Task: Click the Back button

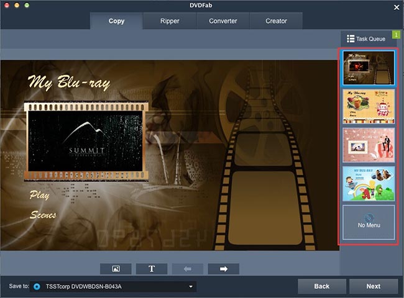Action: [322, 286]
